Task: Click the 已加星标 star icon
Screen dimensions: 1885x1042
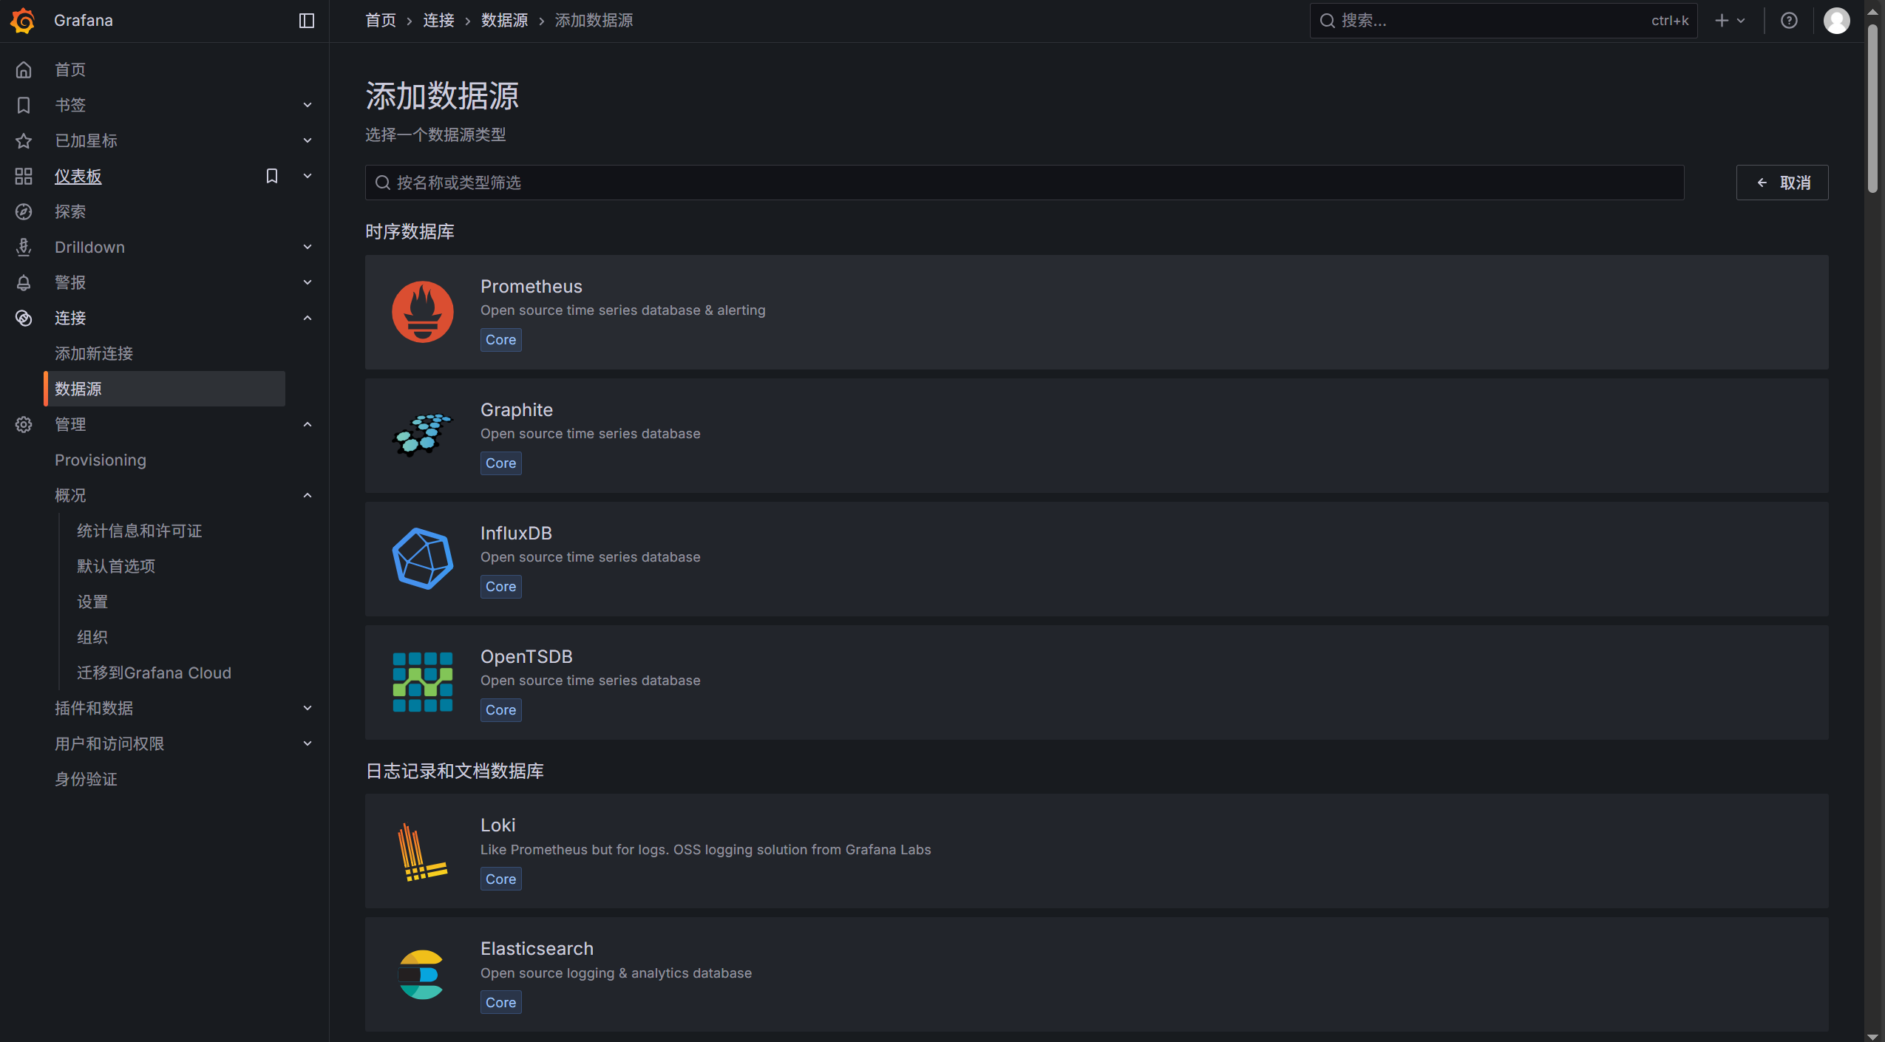Action: [x=24, y=140]
